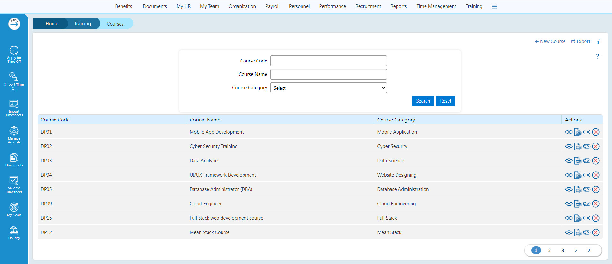Viewport: 612px width, 264px height.
Task: Go to page 2 of results
Action: pyautogui.click(x=549, y=250)
